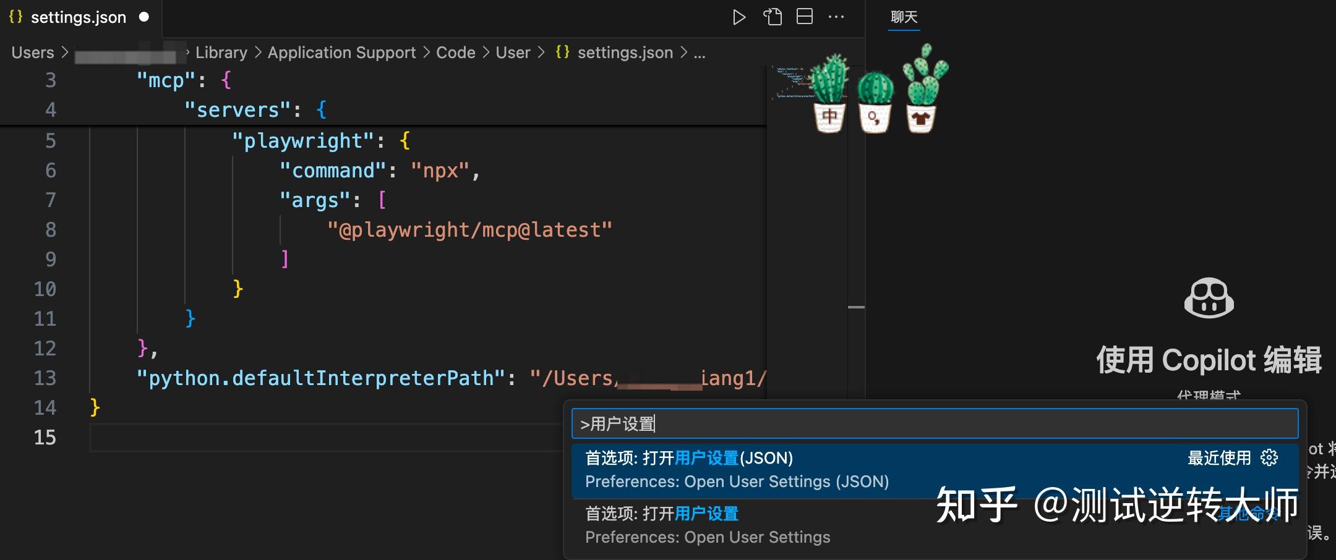Click the Run play icon in editor toolbar

pyautogui.click(x=739, y=17)
